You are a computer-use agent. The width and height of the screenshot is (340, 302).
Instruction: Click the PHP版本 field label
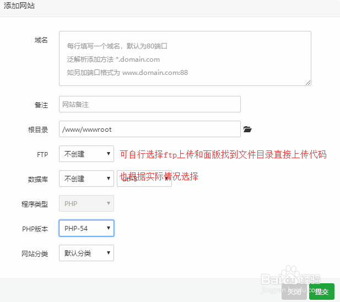pos(35,229)
